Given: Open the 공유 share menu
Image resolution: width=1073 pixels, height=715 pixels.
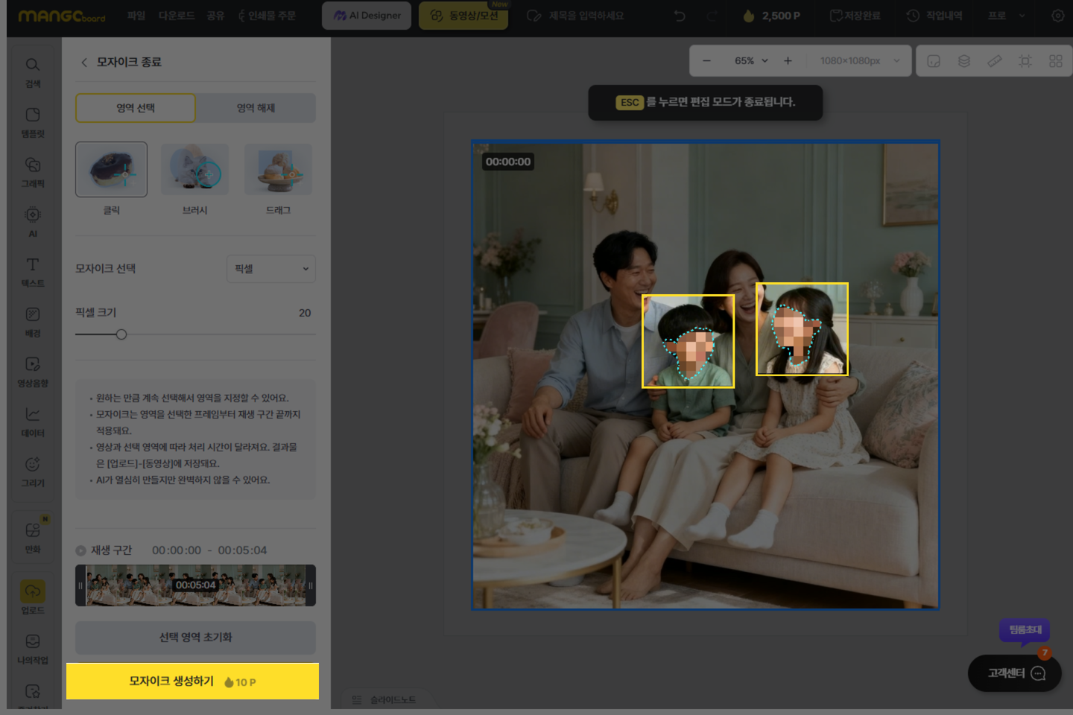Looking at the screenshot, I should 215,16.
